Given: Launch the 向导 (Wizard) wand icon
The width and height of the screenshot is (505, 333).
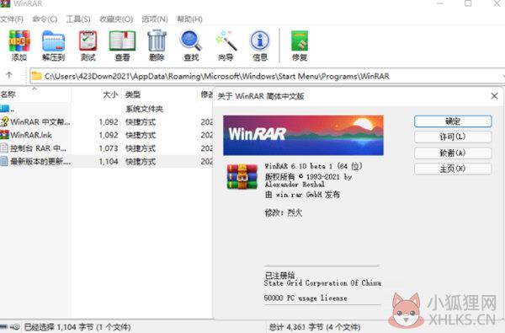Looking at the screenshot, I should 226,41.
